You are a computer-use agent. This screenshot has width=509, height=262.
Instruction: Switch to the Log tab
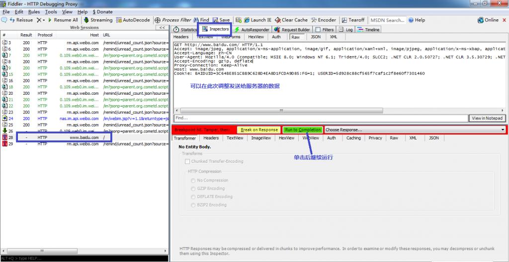[x=346, y=29]
